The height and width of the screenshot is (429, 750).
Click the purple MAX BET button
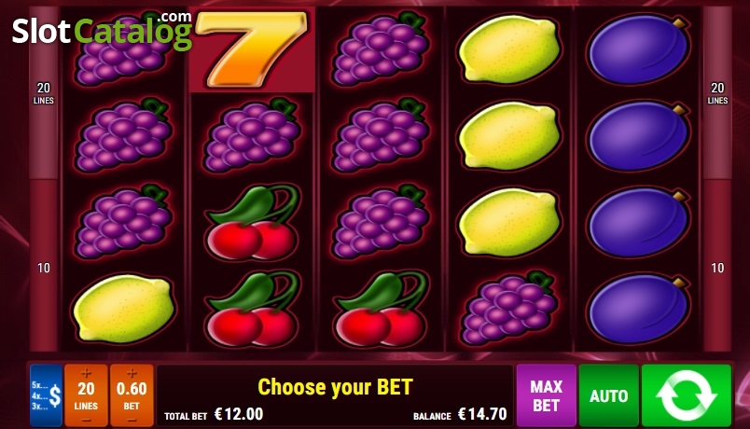[547, 395]
